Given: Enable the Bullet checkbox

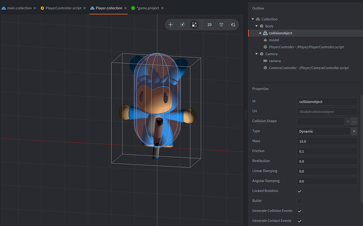Looking at the screenshot, I should click(299, 201).
